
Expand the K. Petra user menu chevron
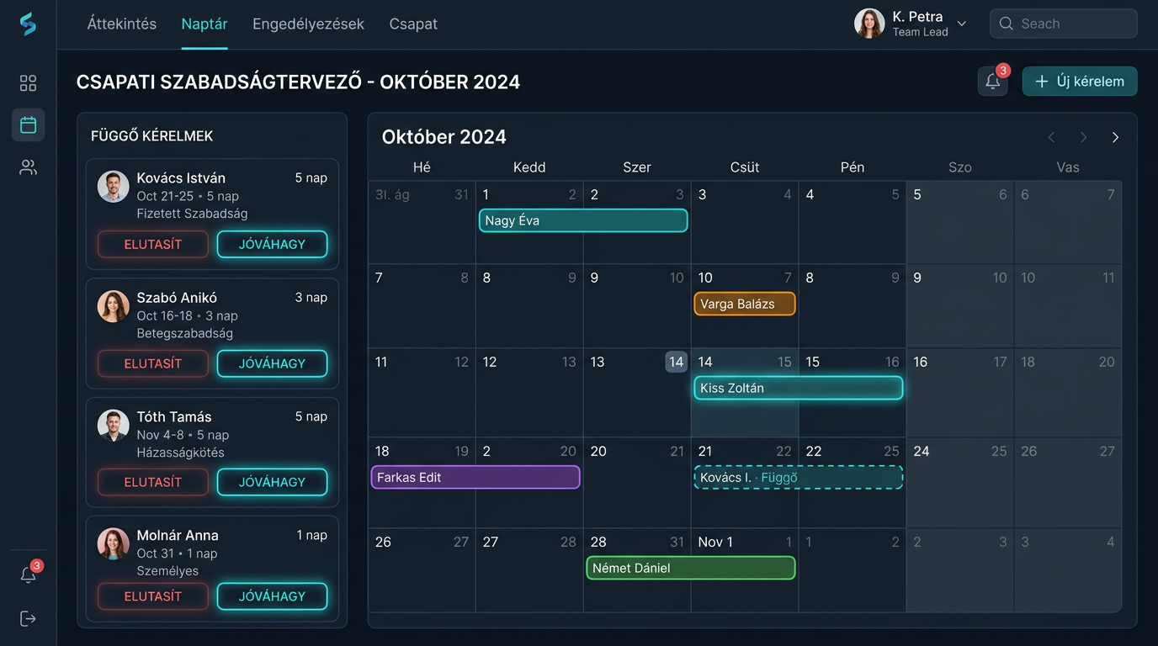[x=962, y=24]
